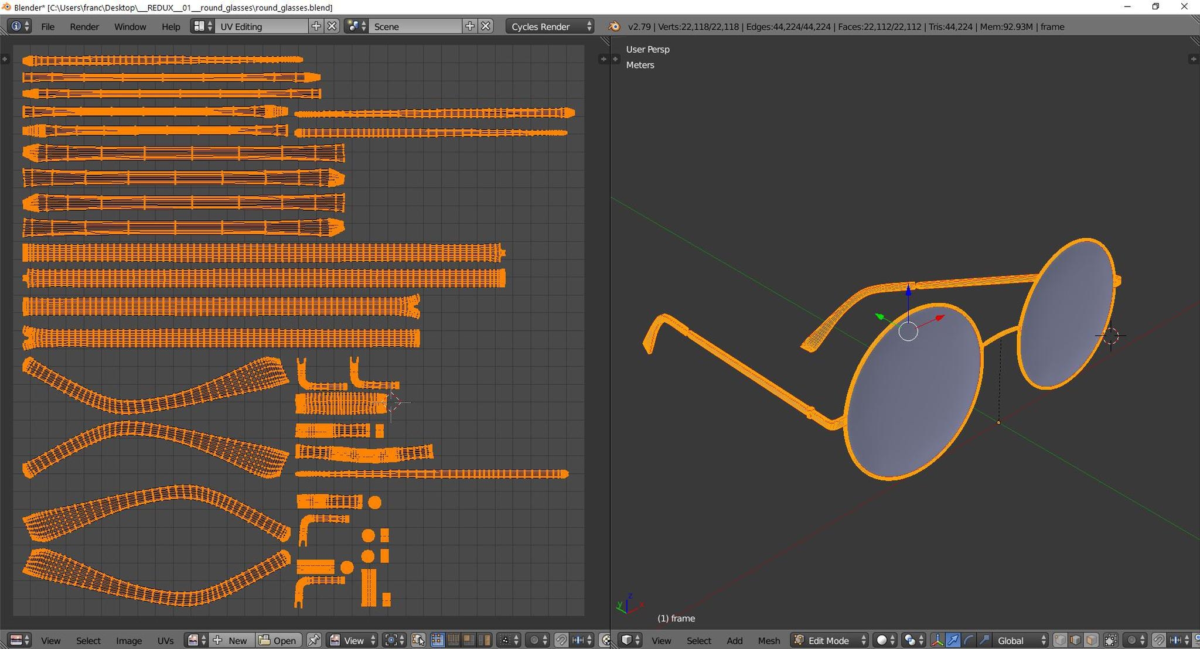1200x649 pixels.
Task: Select UV edge selection mode
Action: (x=453, y=640)
